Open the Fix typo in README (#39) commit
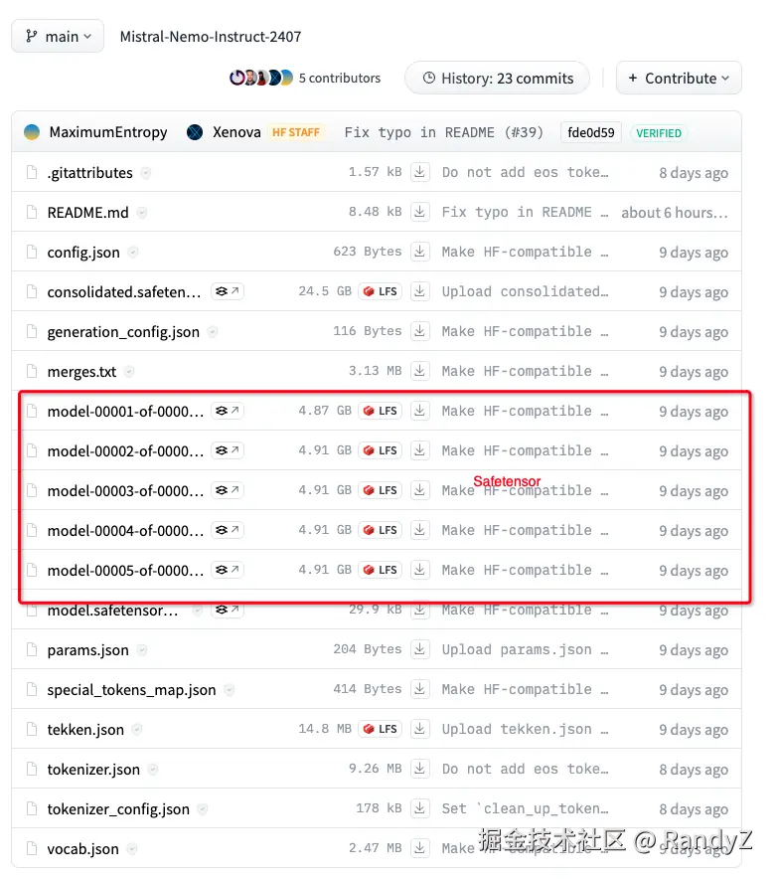 (444, 133)
